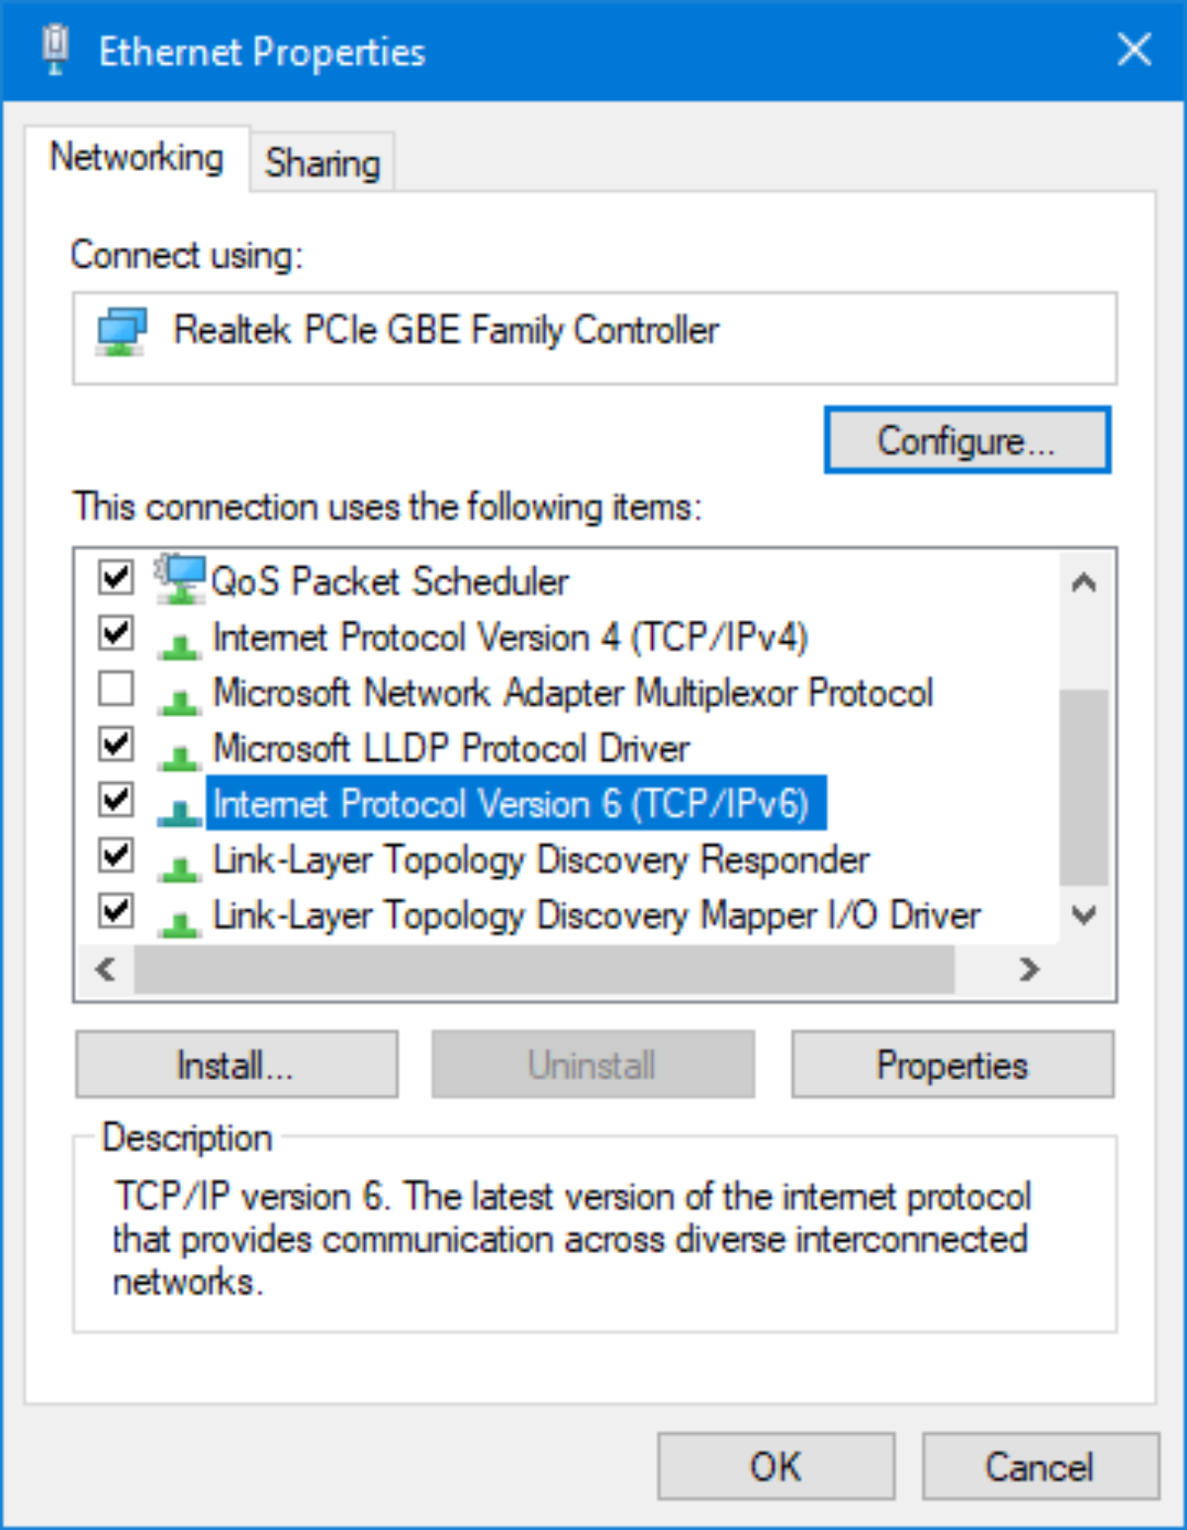Click the vertical scrollbar thumb in items list
This screenshot has height=1530, width=1187.
pyautogui.click(x=1083, y=786)
